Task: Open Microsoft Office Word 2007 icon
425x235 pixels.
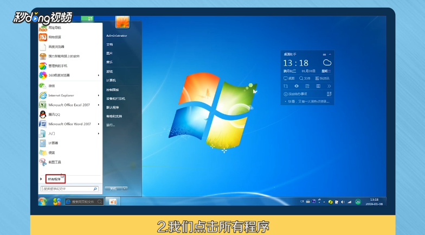Action: pyautogui.click(x=43, y=124)
